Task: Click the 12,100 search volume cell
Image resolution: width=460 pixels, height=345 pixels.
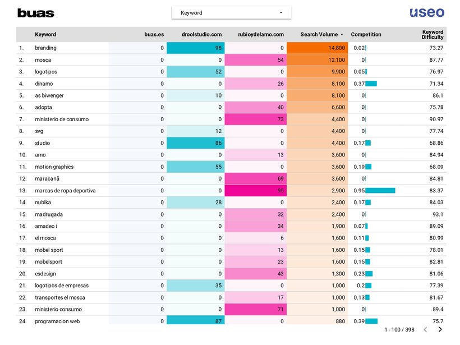Action: pyautogui.click(x=318, y=60)
